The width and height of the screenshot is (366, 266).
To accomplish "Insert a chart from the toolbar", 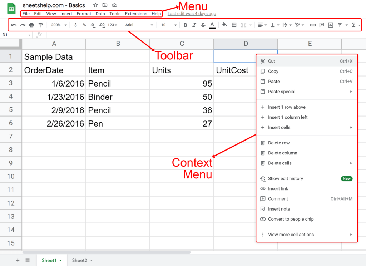I will click(x=330, y=25).
